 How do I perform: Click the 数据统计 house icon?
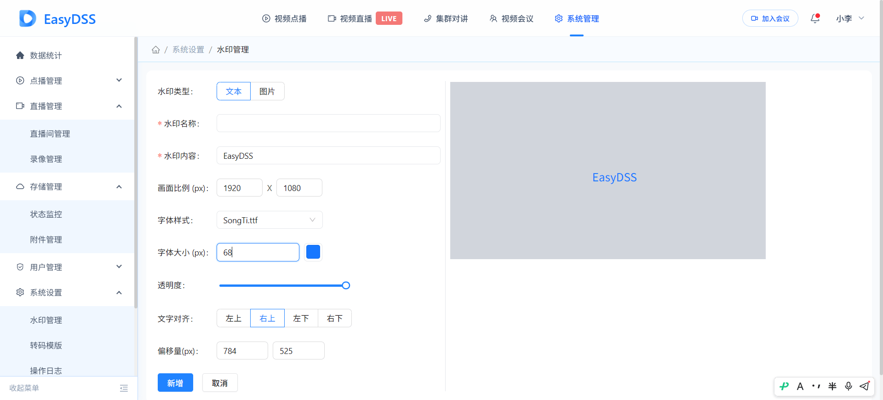20,55
